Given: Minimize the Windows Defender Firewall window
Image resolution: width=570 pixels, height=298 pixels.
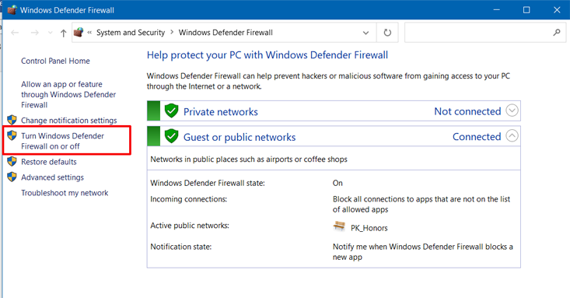Looking at the screenshot, I should click(x=497, y=10).
